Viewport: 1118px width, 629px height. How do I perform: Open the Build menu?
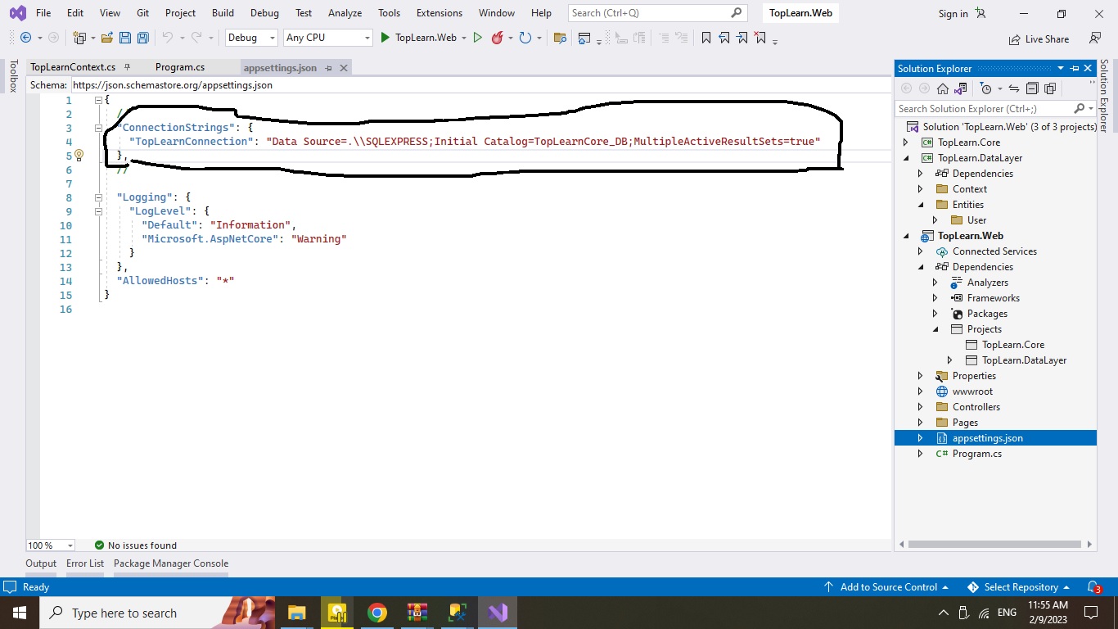pyautogui.click(x=223, y=13)
